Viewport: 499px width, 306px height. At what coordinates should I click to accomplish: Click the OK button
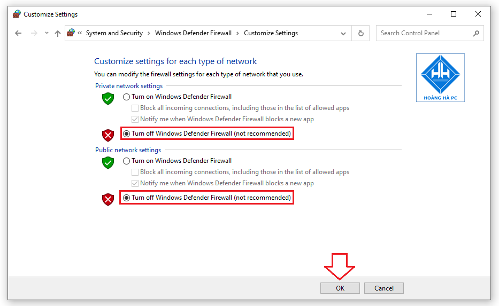[340, 288]
